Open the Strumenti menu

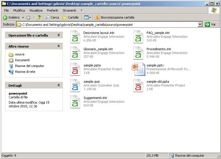pyautogui.click(x=69, y=10)
